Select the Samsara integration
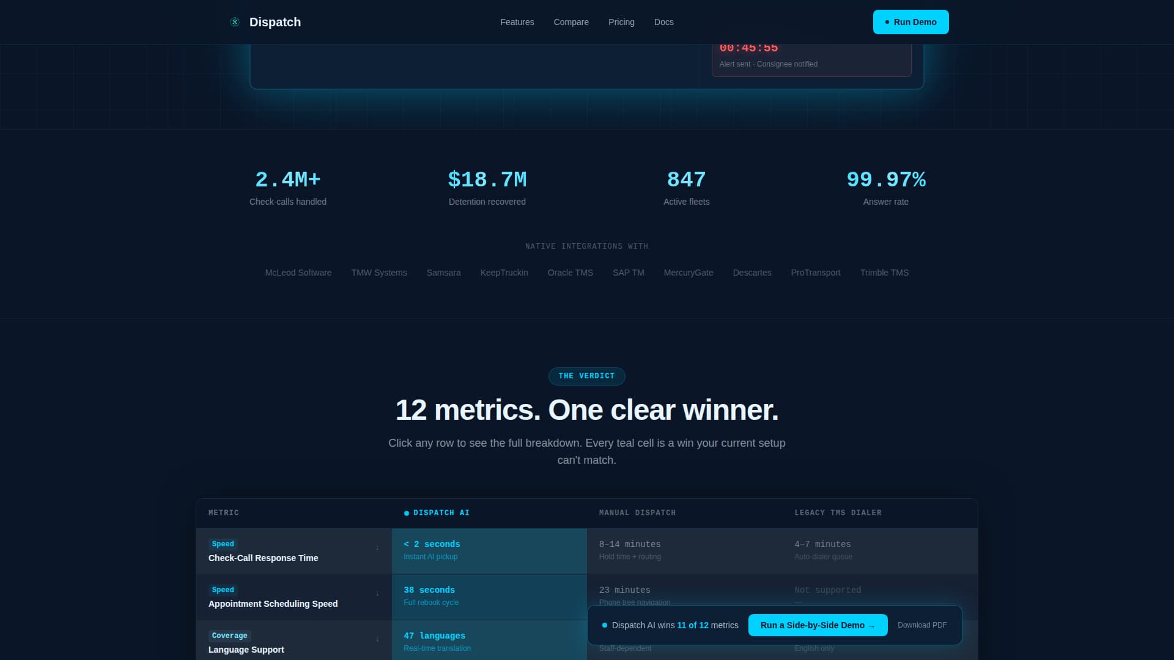1174x660 pixels. click(x=444, y=273)
